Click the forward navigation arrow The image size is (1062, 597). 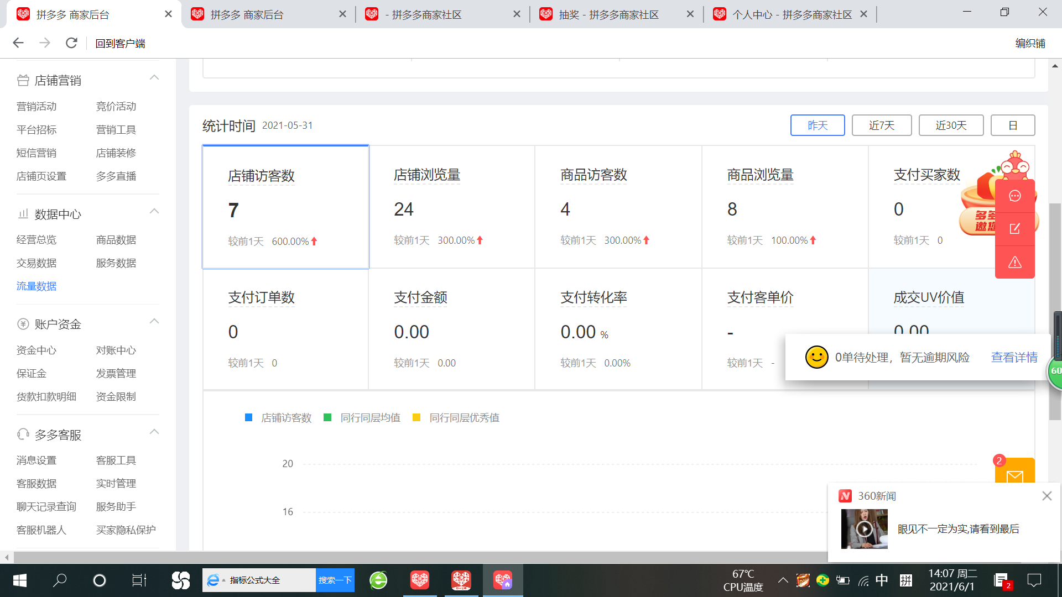tap(45, 43)
